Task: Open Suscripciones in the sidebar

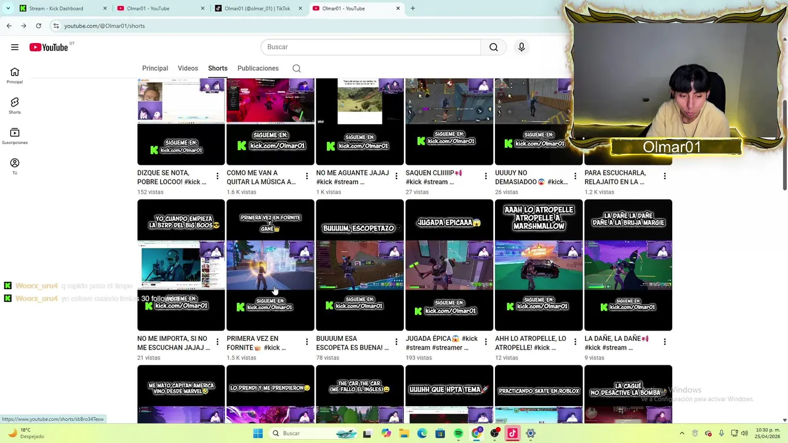Action: click(15, 136)
